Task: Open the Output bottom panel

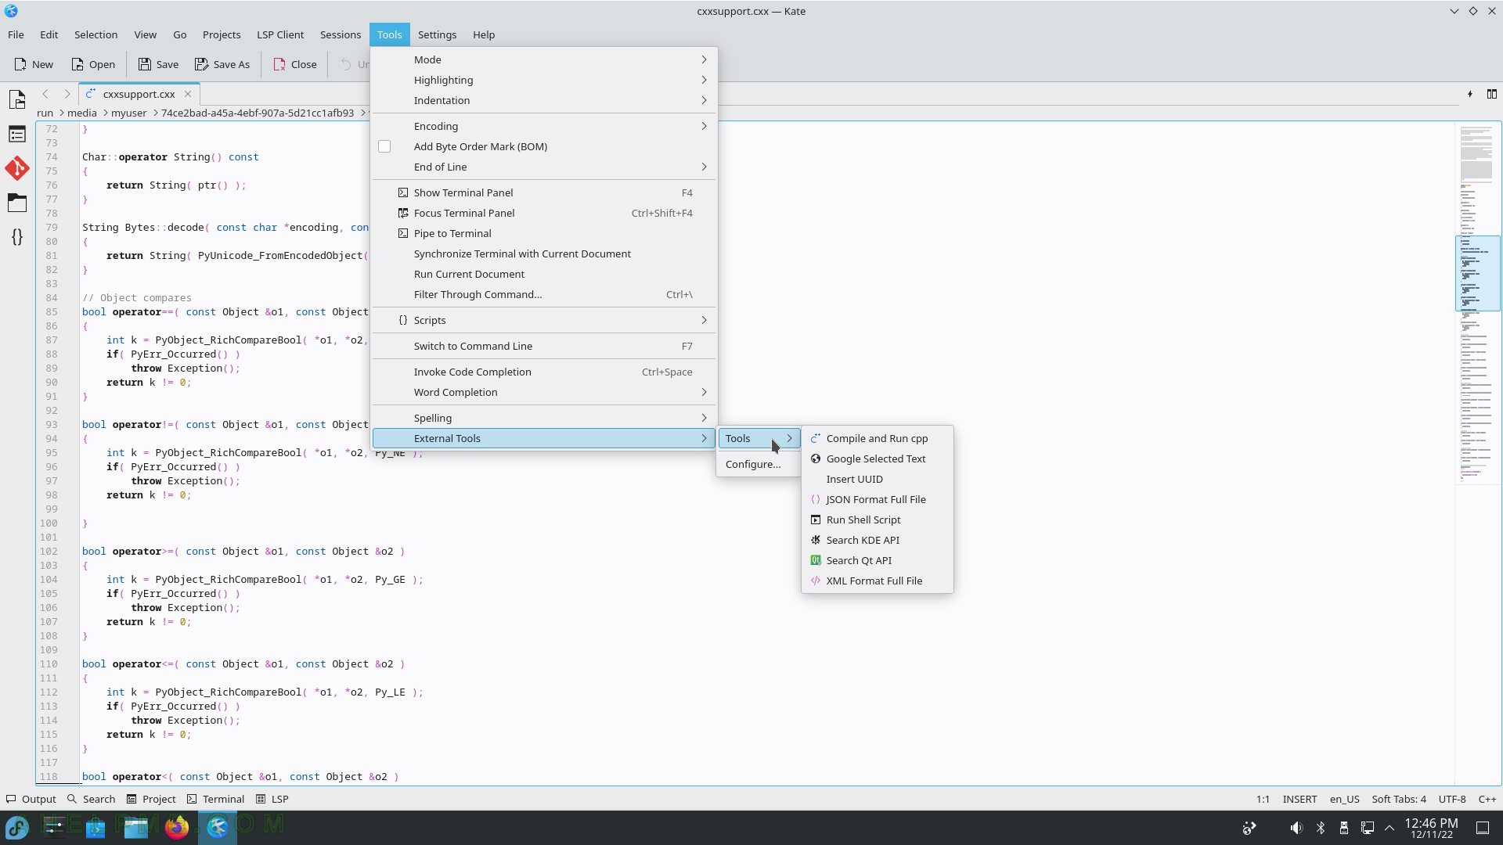Action: 31,799
